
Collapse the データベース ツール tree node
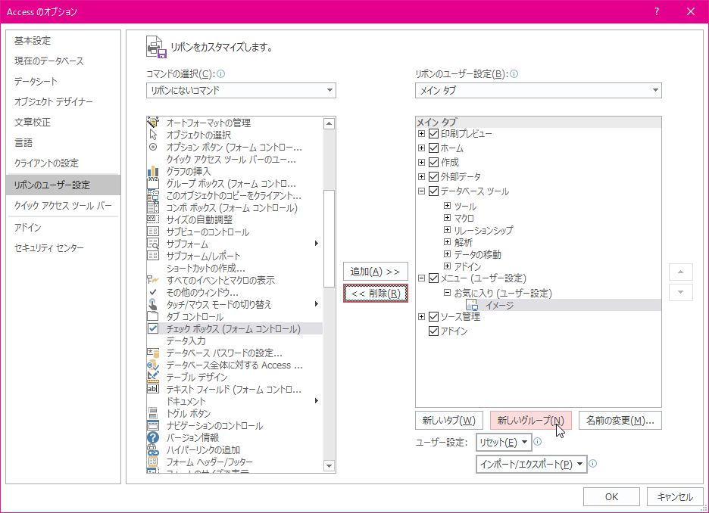coord(421,191)
